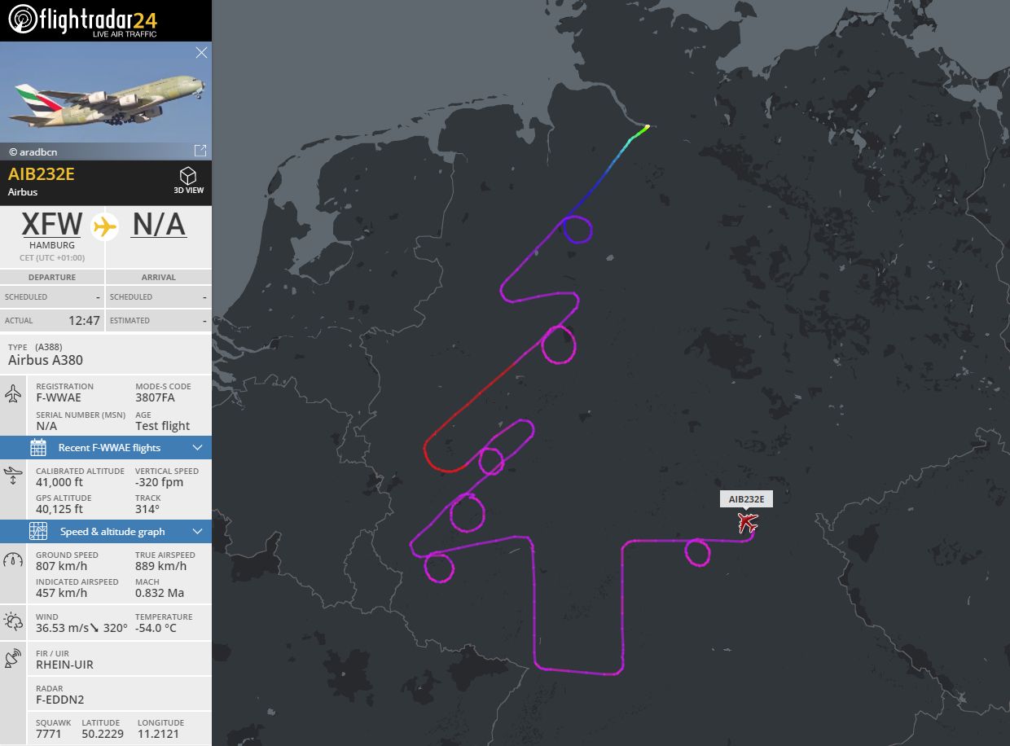Click the speedometer ground speed icon

click(x=13, y=560)
